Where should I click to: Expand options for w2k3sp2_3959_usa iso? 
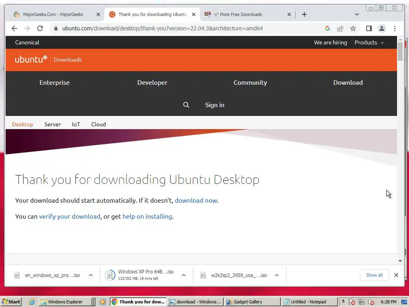click(277, 275)
